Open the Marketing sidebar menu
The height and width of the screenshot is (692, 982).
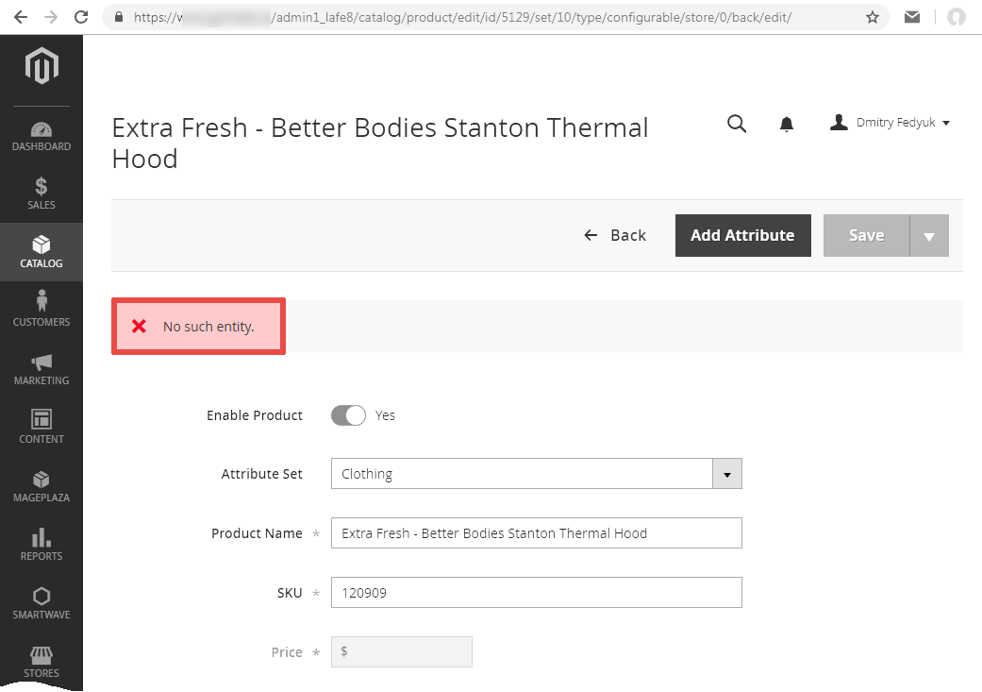pyautogui.click(x=42, y=368)
